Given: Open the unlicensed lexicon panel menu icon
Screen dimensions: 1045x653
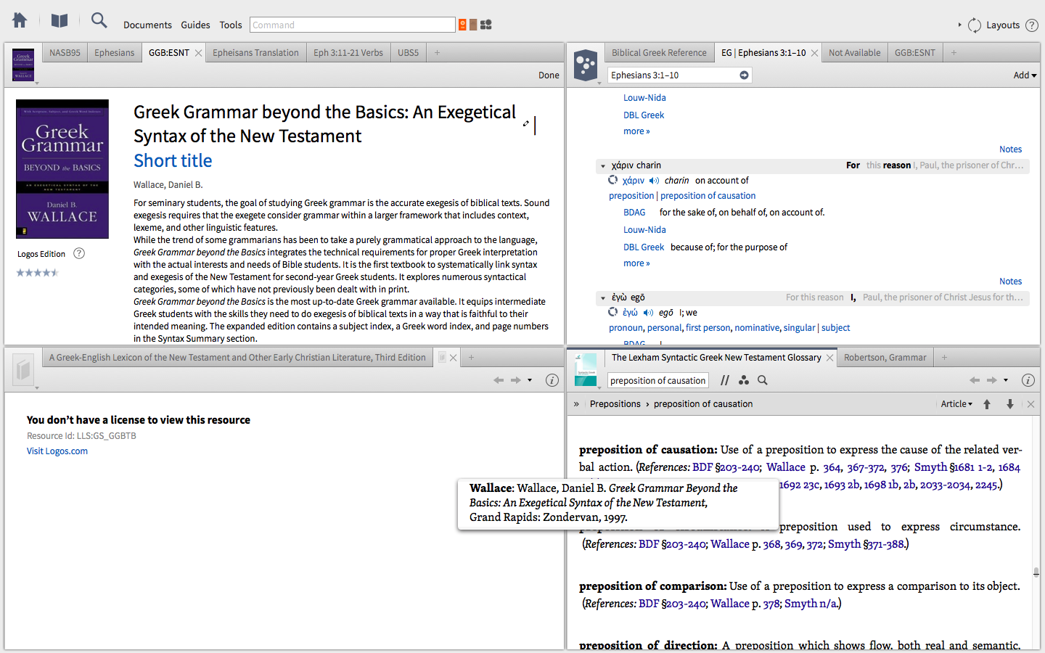Looking at the screenshot, I should click(x=23, y=370).
